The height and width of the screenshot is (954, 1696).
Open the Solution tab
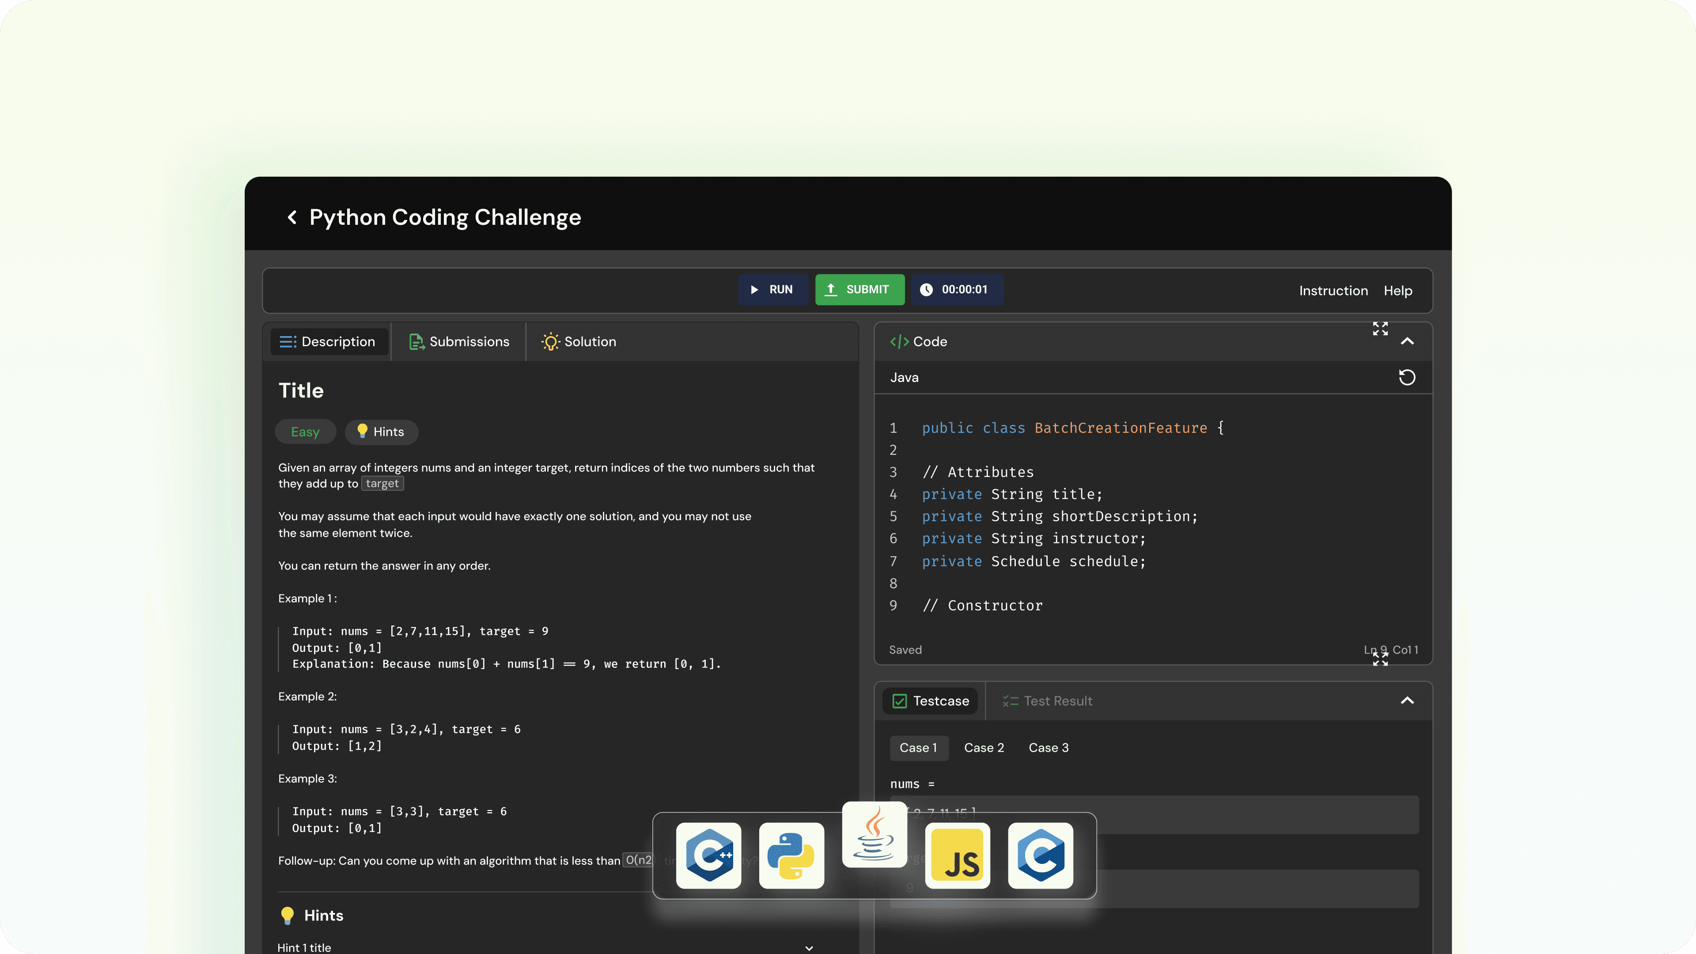579,342
